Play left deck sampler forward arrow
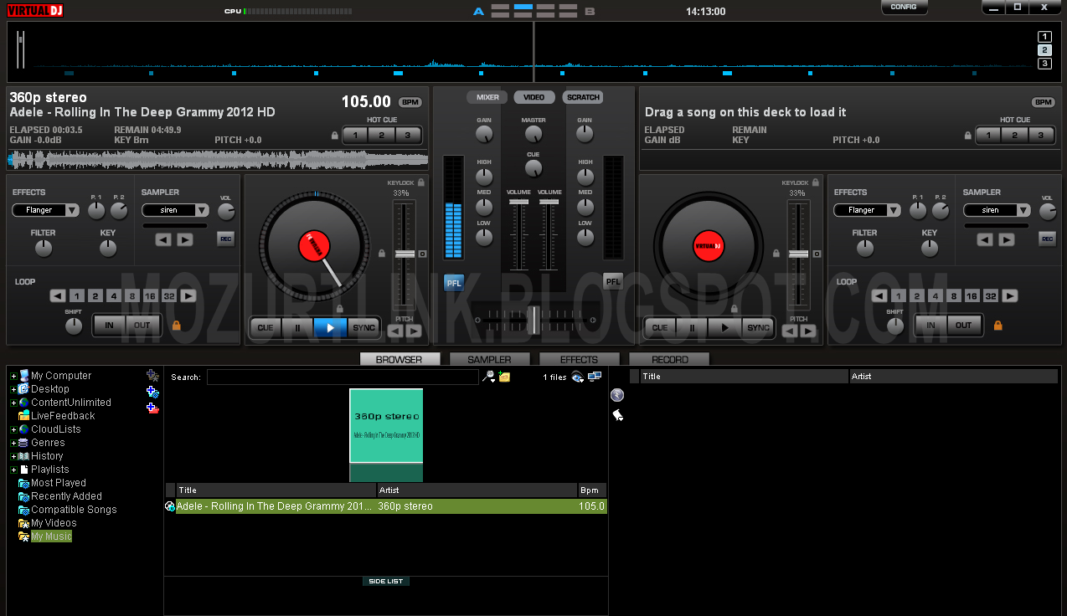Screen dimensions: 1067x616 pyautogui.click(x=185, y=239)
